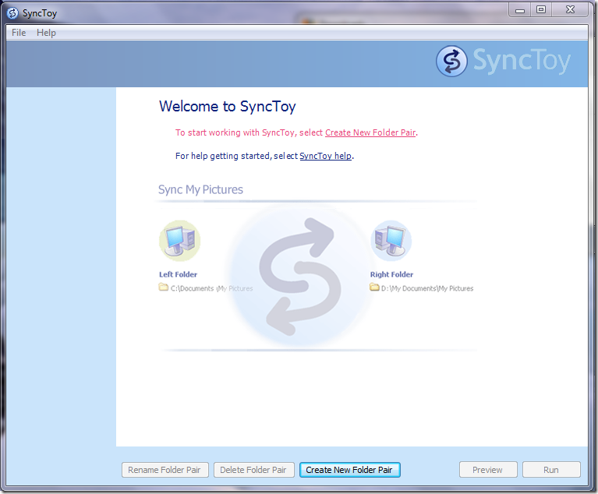Click the folder icon beside C:\Documents path

(x=163, y=288)
